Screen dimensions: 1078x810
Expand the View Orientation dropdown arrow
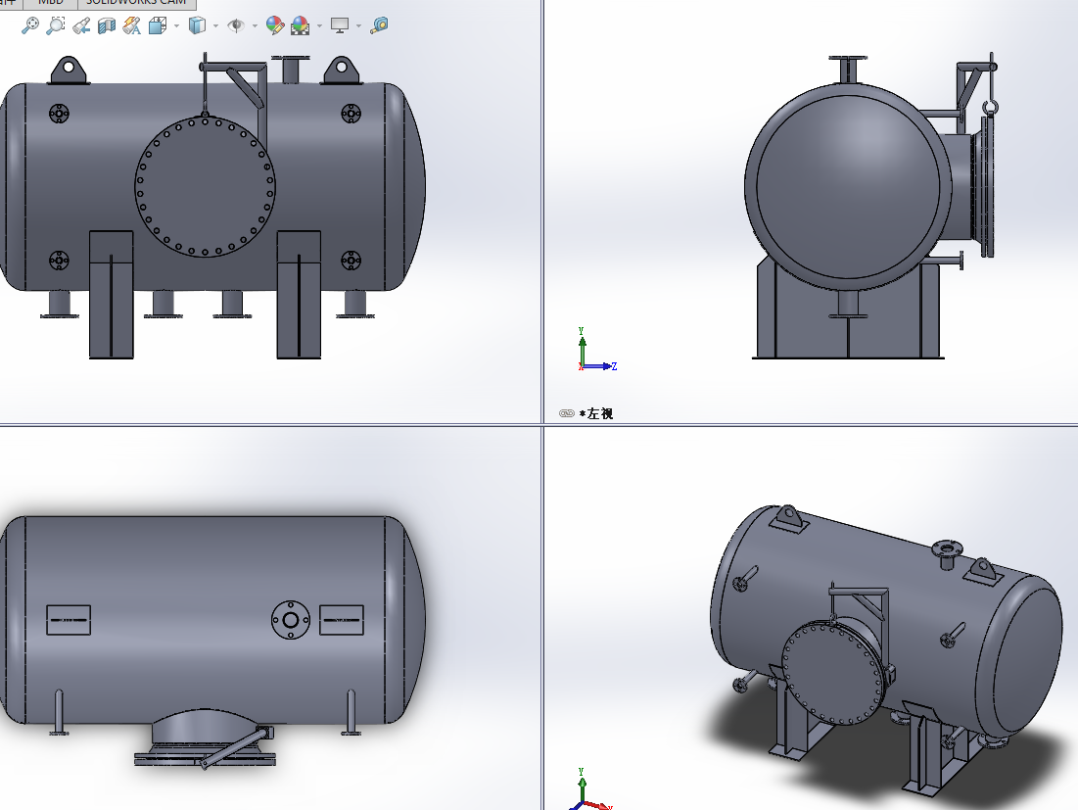[x=176, y=26]
